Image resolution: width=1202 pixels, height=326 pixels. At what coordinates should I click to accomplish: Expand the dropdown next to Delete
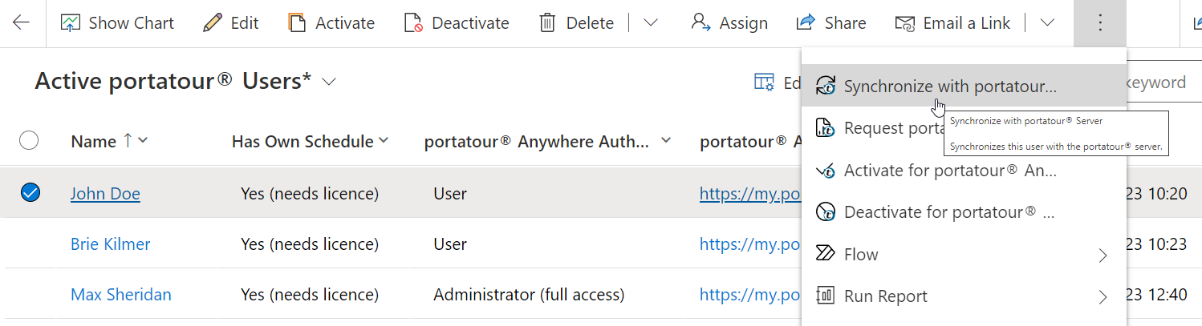point(651,23)
